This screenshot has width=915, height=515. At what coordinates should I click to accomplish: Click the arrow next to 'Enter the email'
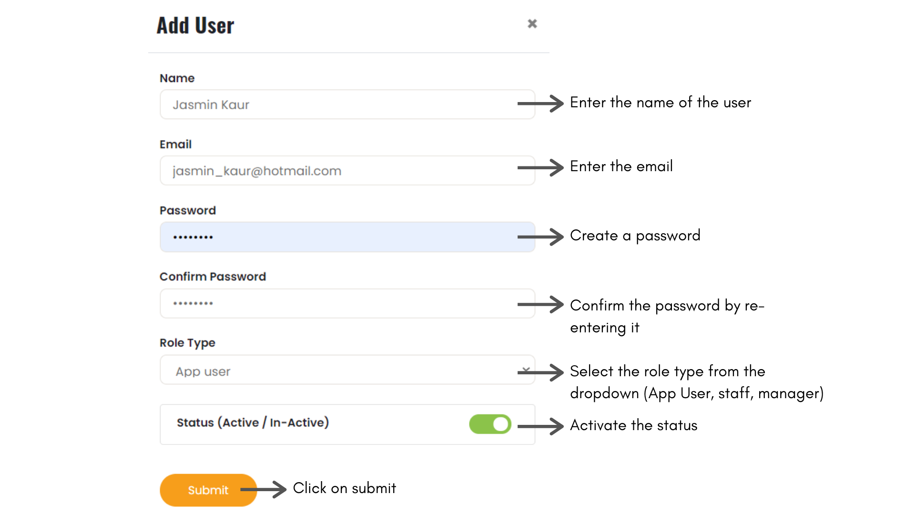(541, 167)
